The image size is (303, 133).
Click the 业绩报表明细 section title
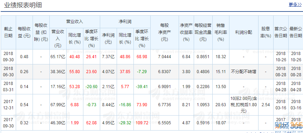coord(23,5)
